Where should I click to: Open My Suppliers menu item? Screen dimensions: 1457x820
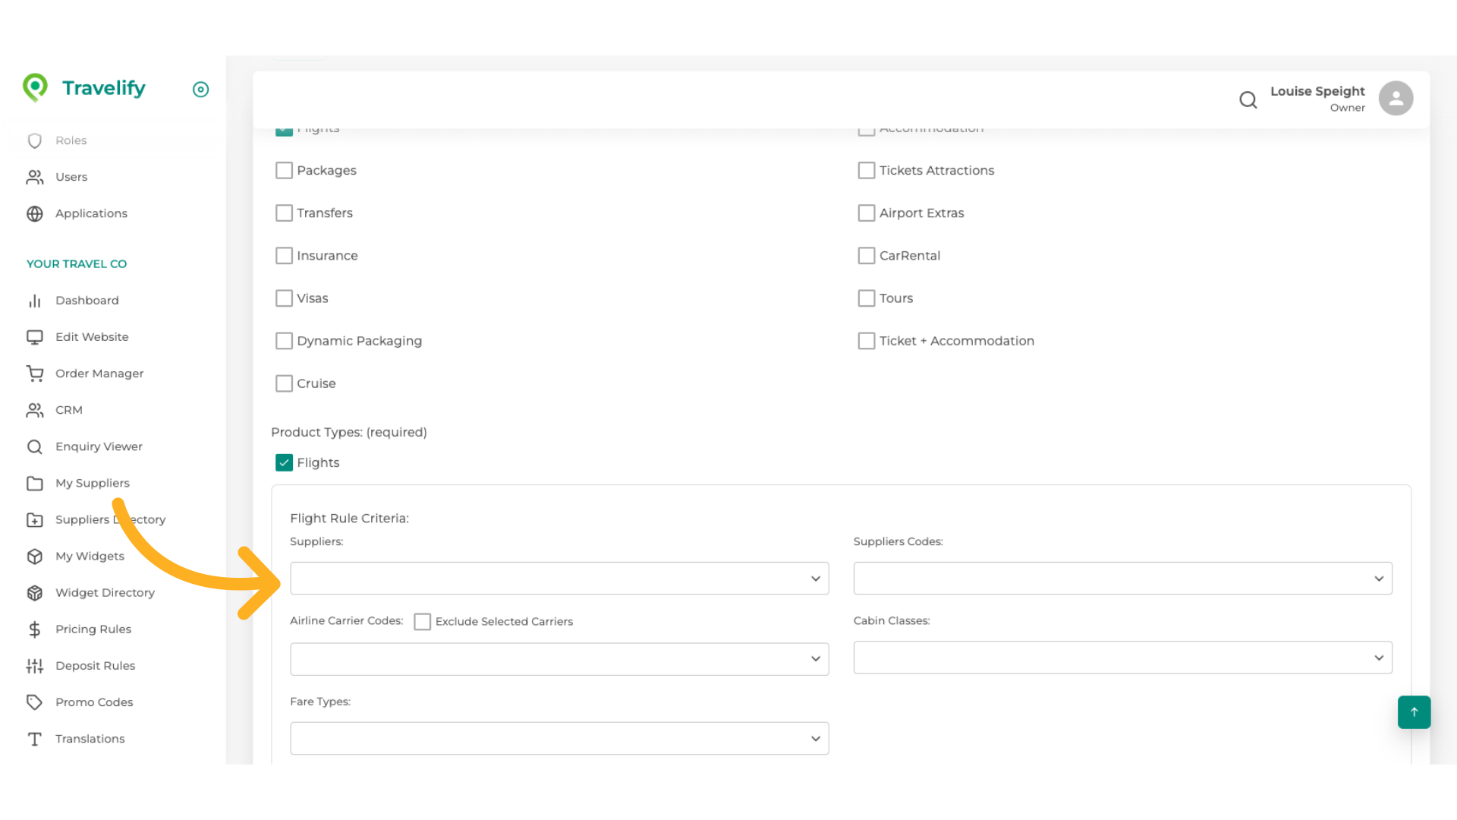92,484
